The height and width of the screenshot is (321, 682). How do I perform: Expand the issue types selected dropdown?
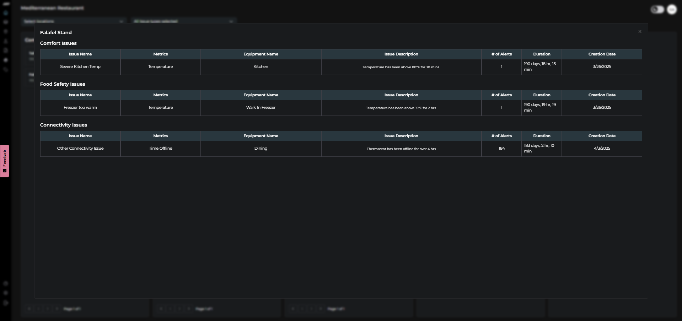pos(183,21)
